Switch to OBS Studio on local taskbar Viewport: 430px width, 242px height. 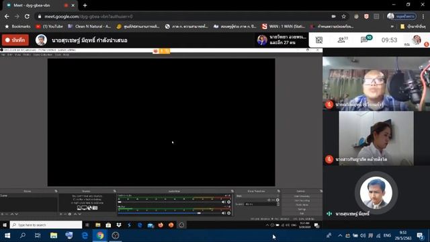[x=116, y=235]
